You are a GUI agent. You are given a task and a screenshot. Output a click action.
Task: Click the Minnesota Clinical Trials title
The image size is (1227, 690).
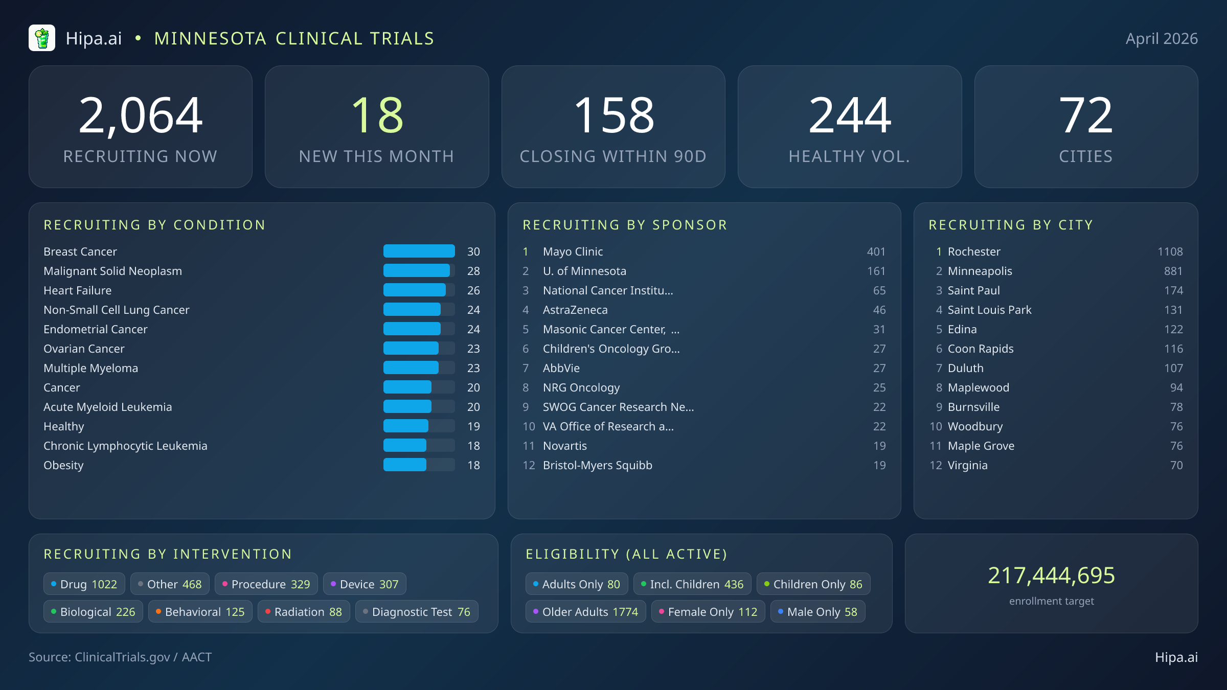point(294,38)
